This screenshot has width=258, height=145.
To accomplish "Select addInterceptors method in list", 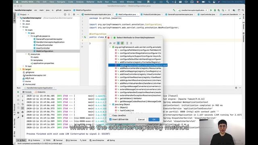I will click(138, 65).
